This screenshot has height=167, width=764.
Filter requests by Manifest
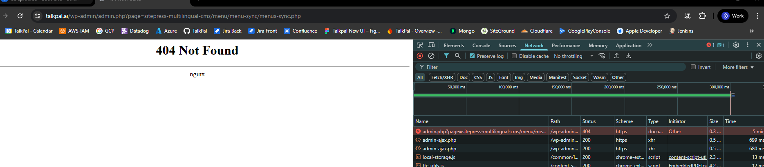pyautogui.click(x=558, y=77)
